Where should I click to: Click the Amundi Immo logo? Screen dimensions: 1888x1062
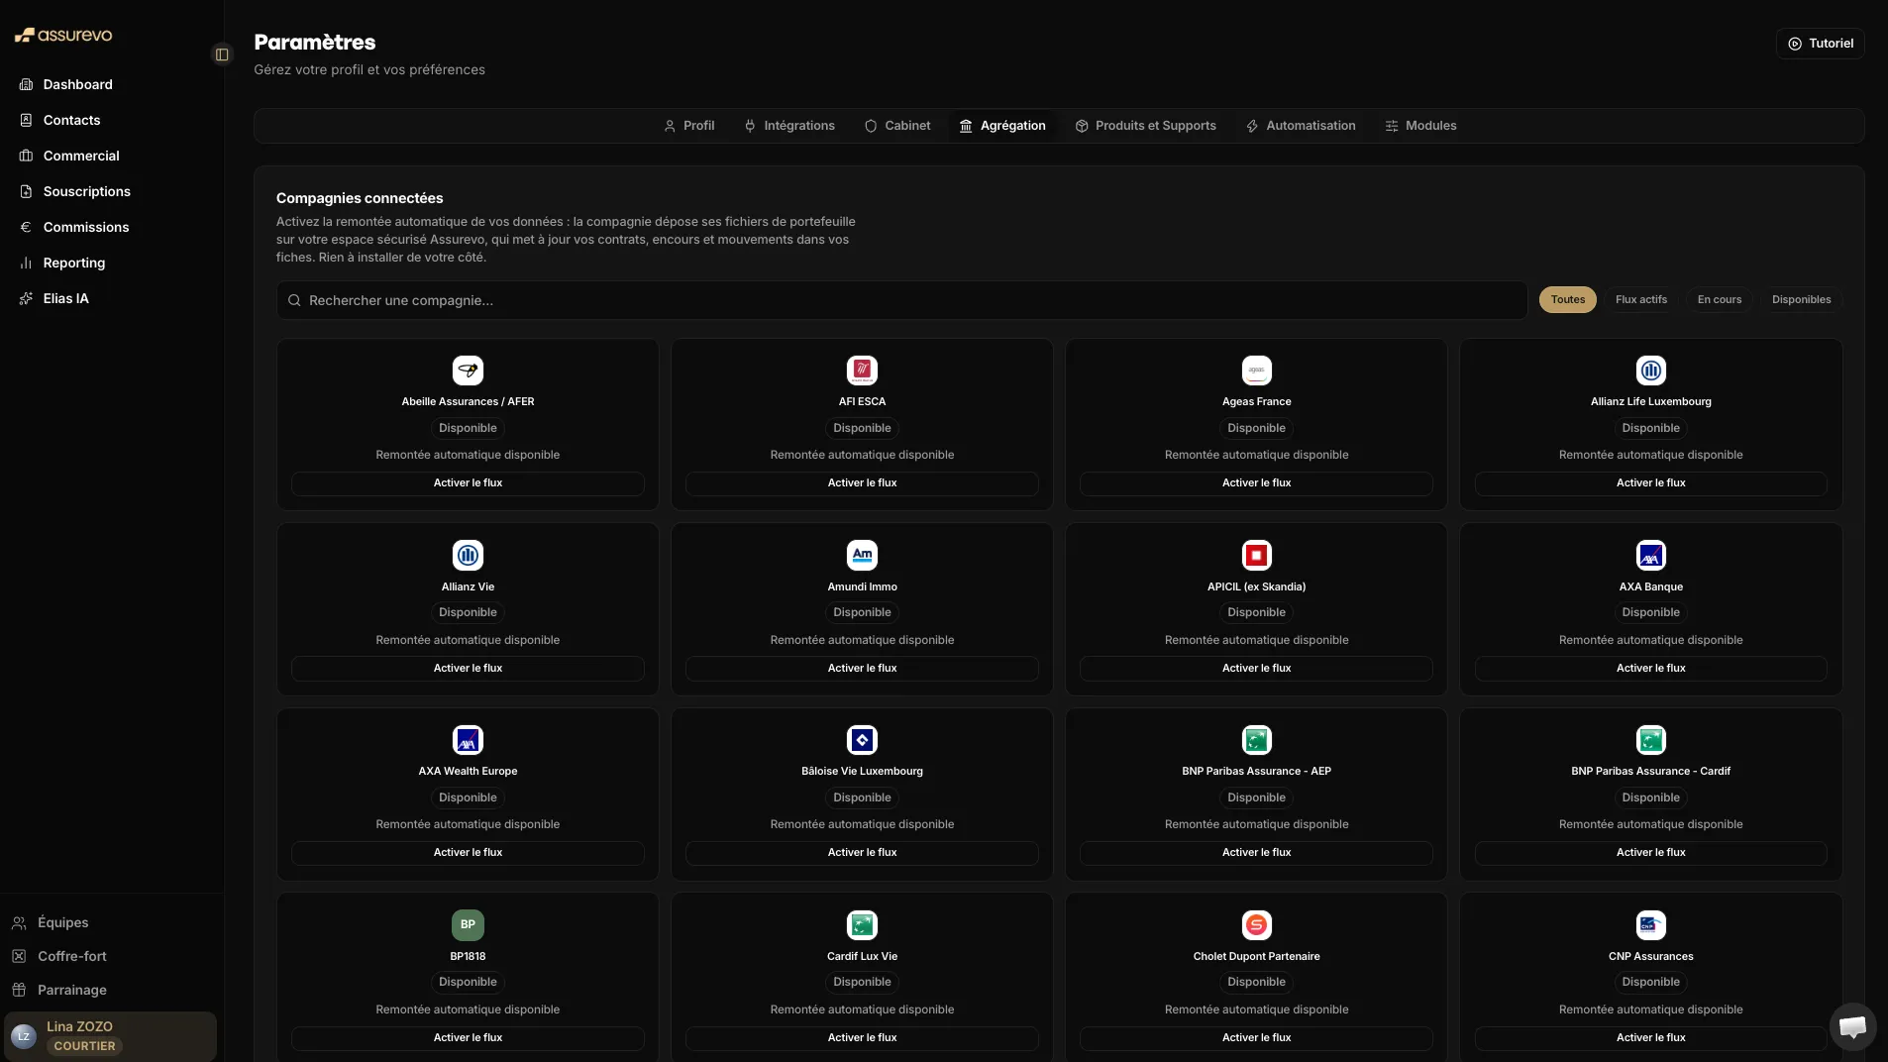point(862,556)
